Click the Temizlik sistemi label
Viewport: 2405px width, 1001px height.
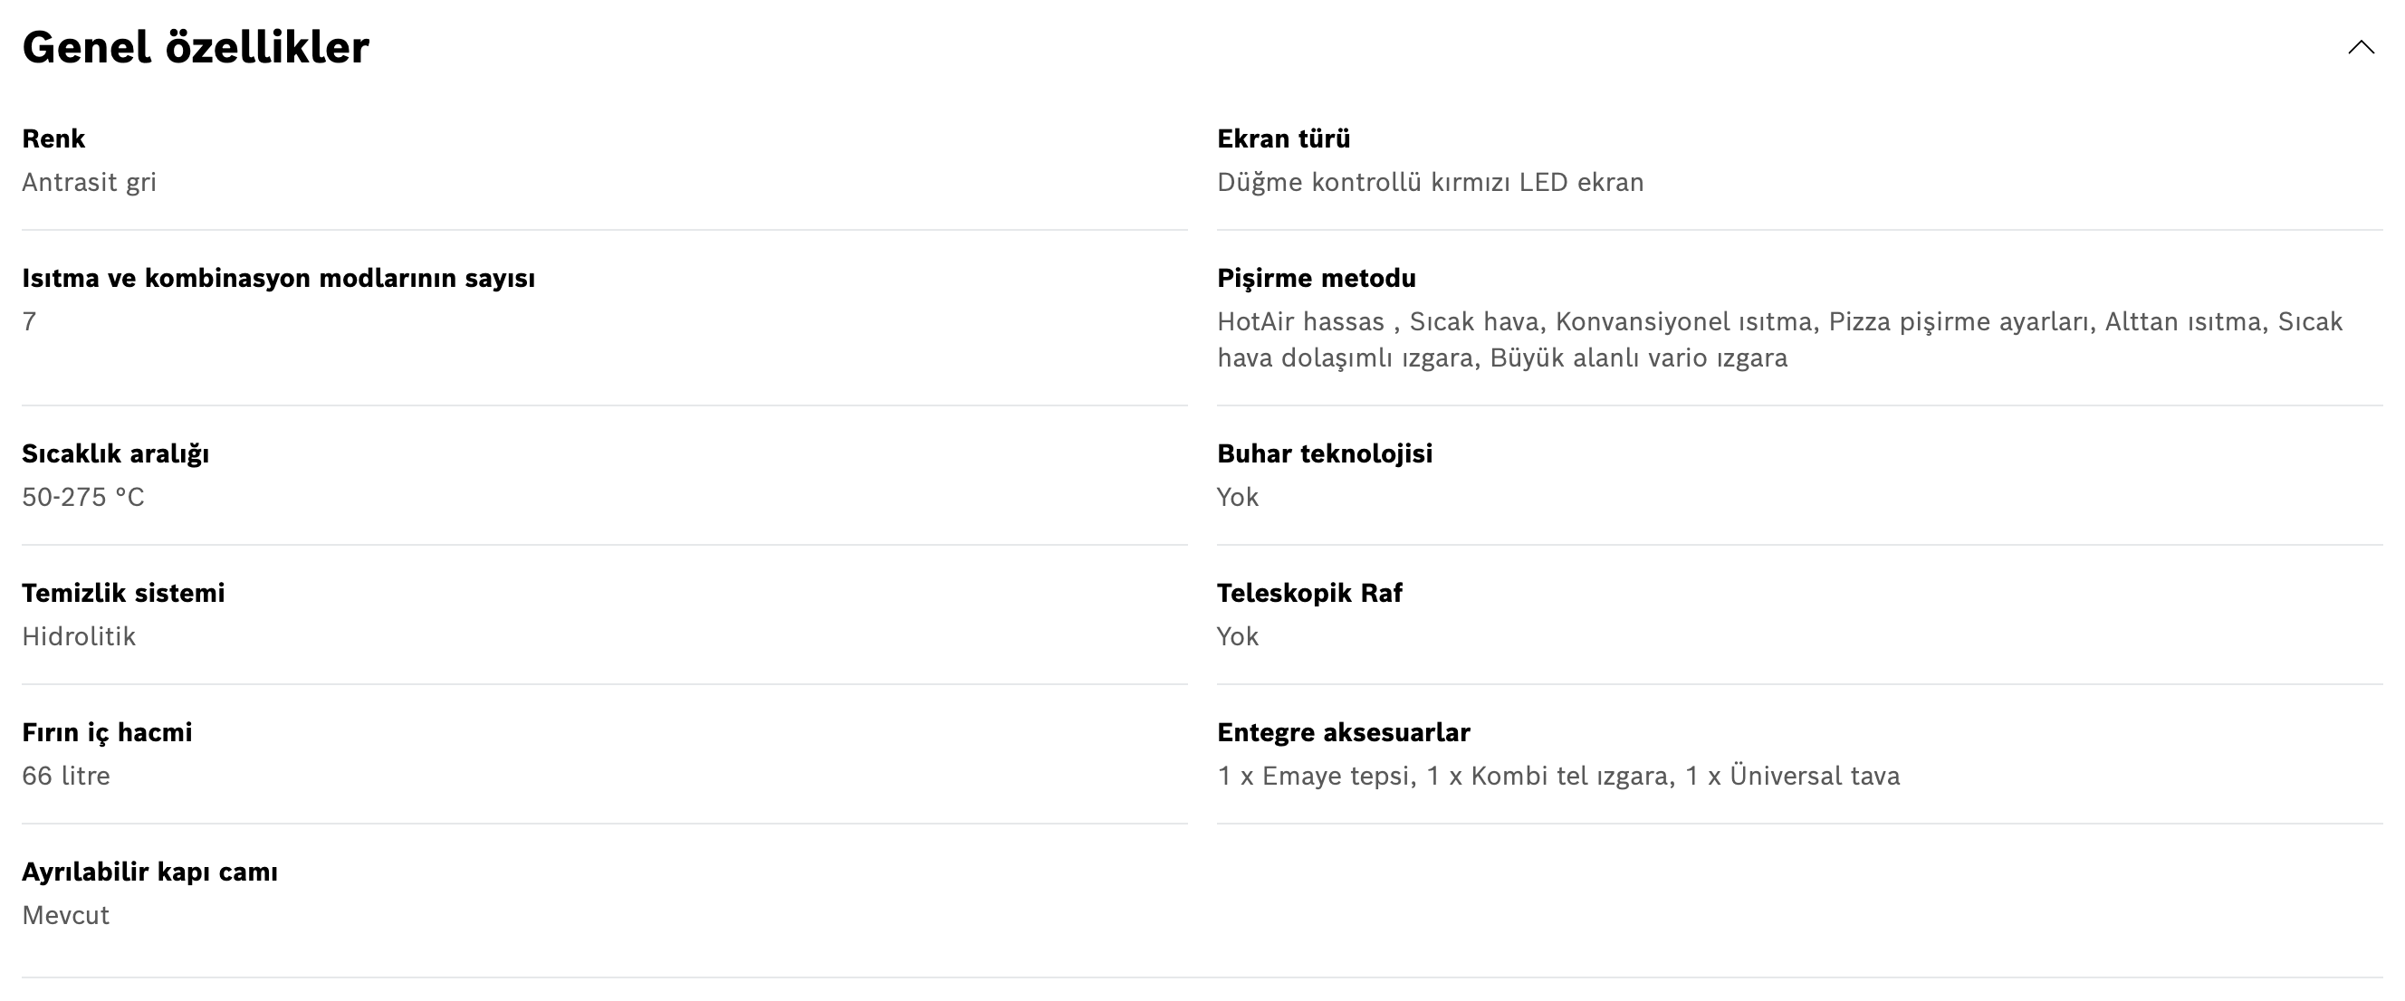pyautogui.click(x=123, y=594)
